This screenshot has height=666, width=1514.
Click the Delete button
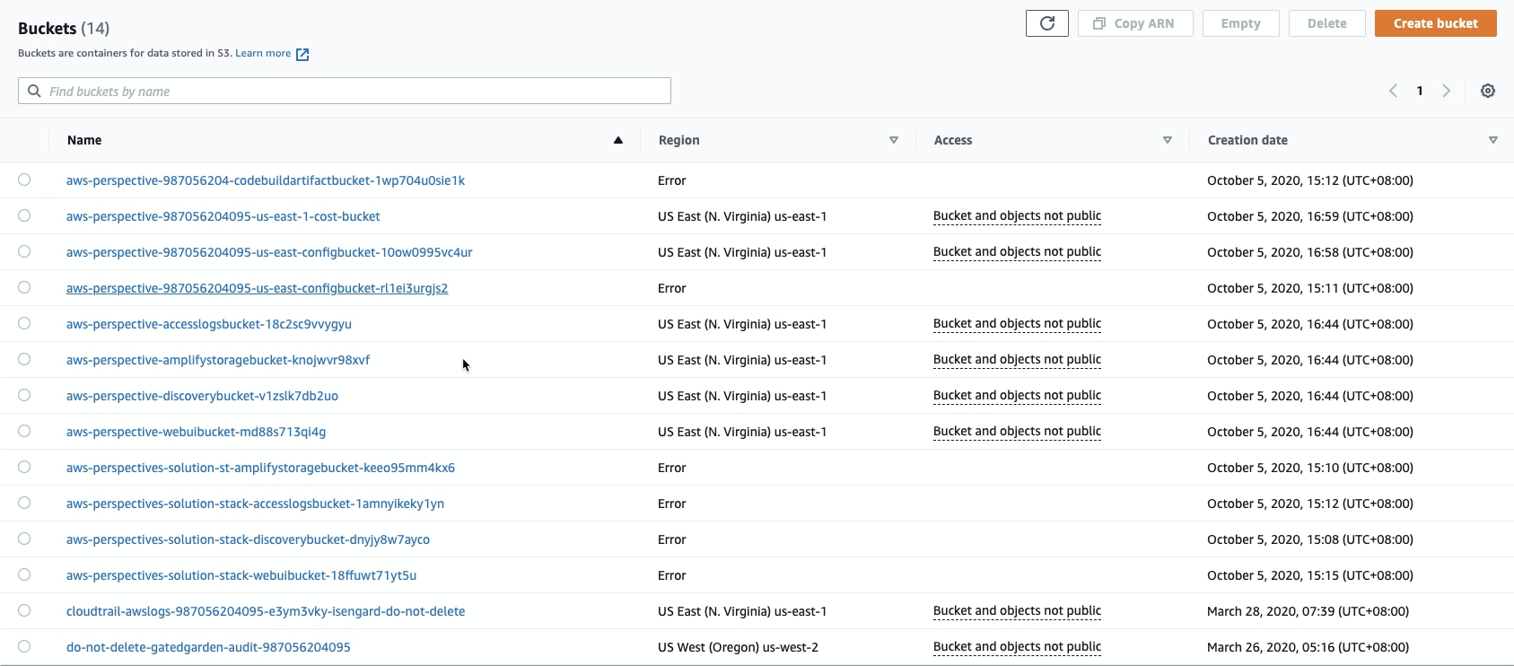1326,23
